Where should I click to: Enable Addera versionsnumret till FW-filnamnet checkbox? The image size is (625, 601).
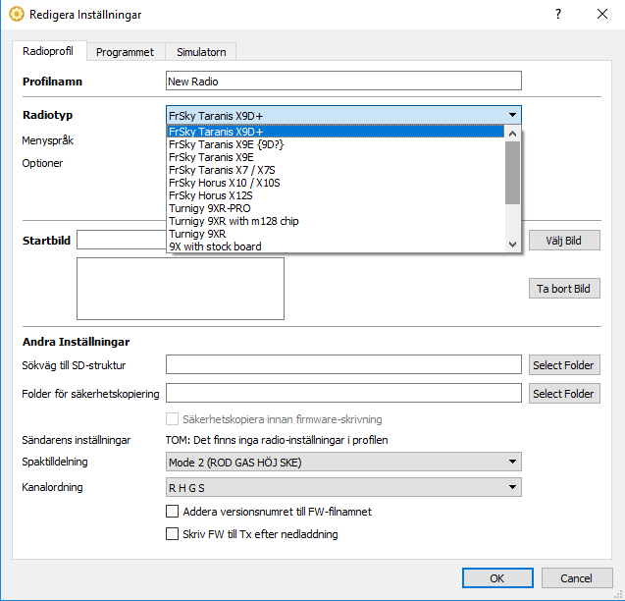pyautogui.click(x=174, y=512)
